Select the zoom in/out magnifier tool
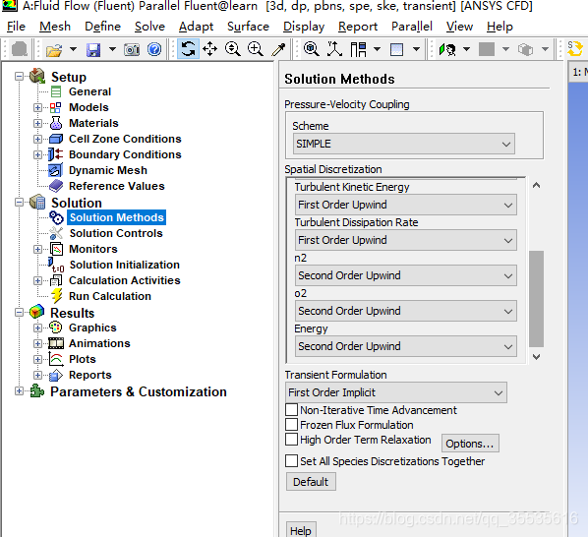588x537 pixels. [233, 49]
